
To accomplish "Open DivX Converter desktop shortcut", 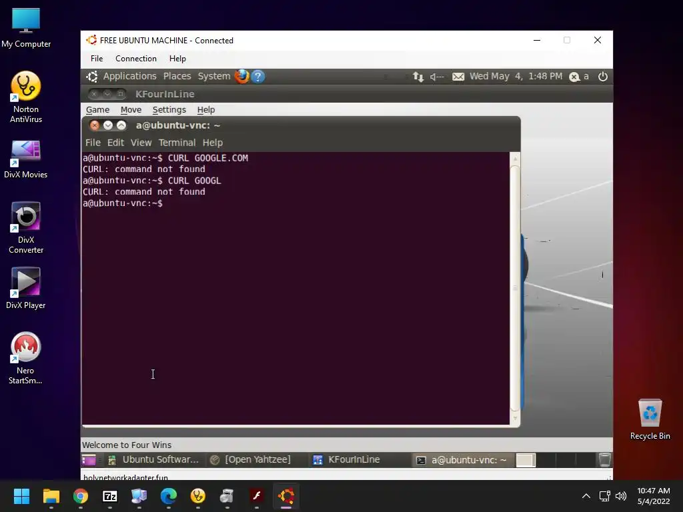I will pos(26,228).
